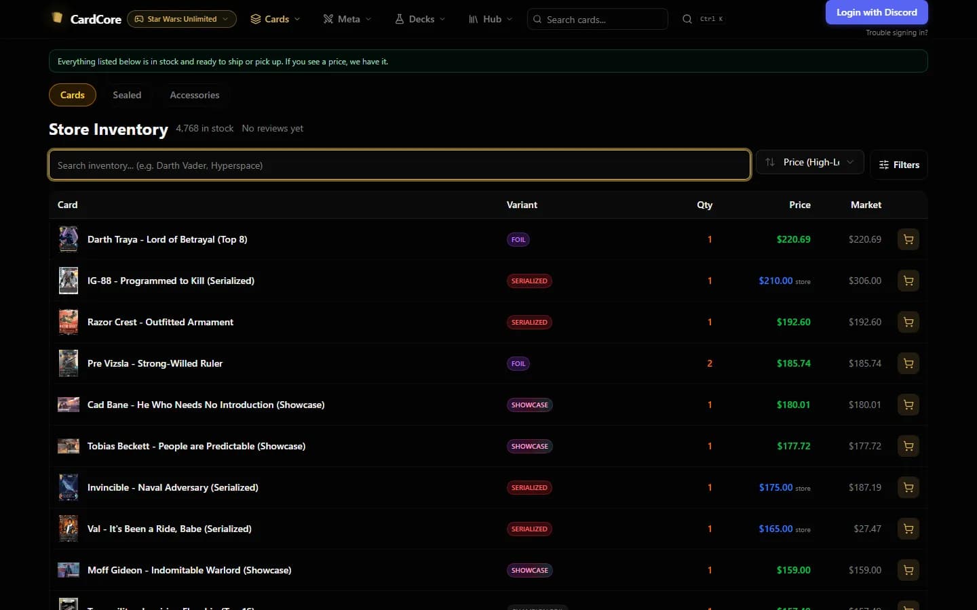Open Tobias Beckett Showcase listing name
Screen dimensions: 977x610
(x=197, y=446)
